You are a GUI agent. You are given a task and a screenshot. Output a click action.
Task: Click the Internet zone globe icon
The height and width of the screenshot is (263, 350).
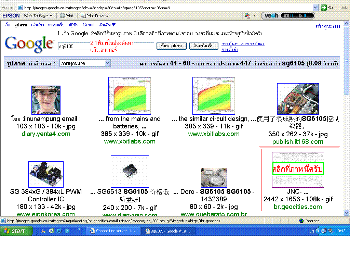(x=301, y=221)
